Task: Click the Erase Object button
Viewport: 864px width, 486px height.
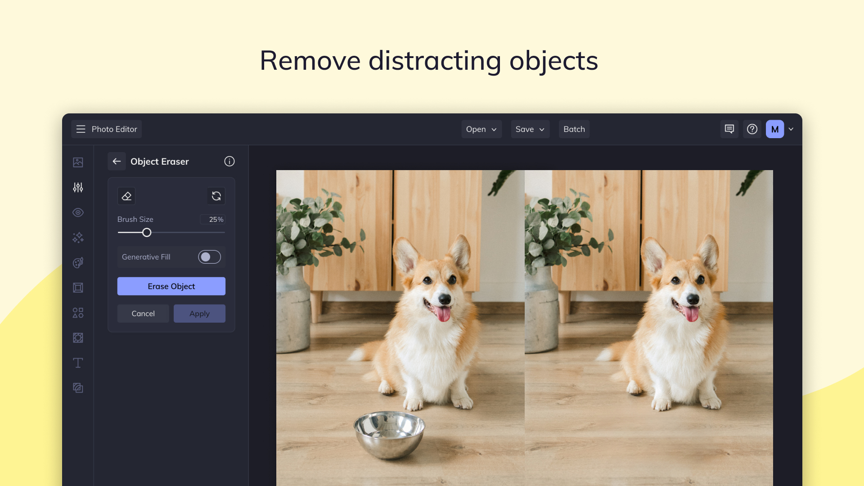Action: 171,286
